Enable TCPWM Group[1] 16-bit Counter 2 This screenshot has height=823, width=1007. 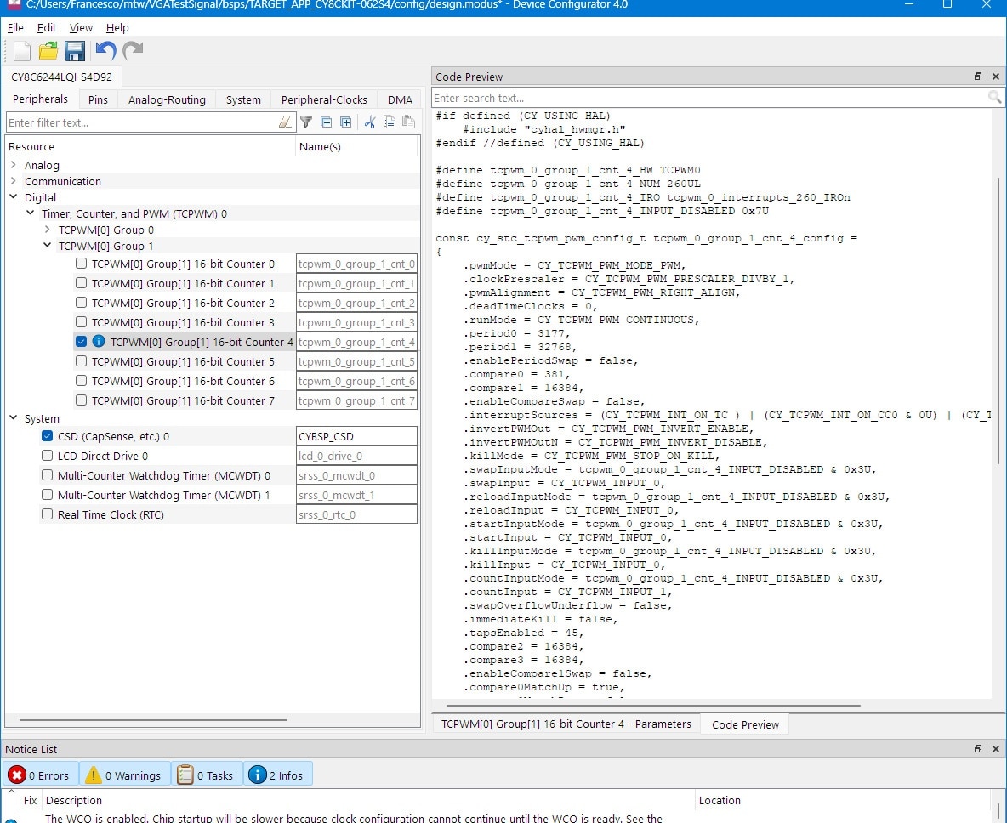point(81,303)
